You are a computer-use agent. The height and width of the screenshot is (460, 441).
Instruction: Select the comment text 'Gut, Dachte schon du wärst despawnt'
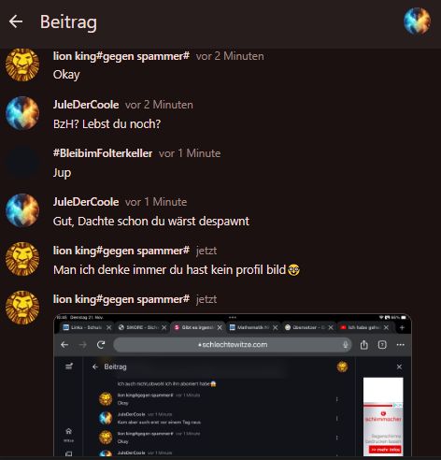pos(151,222)
